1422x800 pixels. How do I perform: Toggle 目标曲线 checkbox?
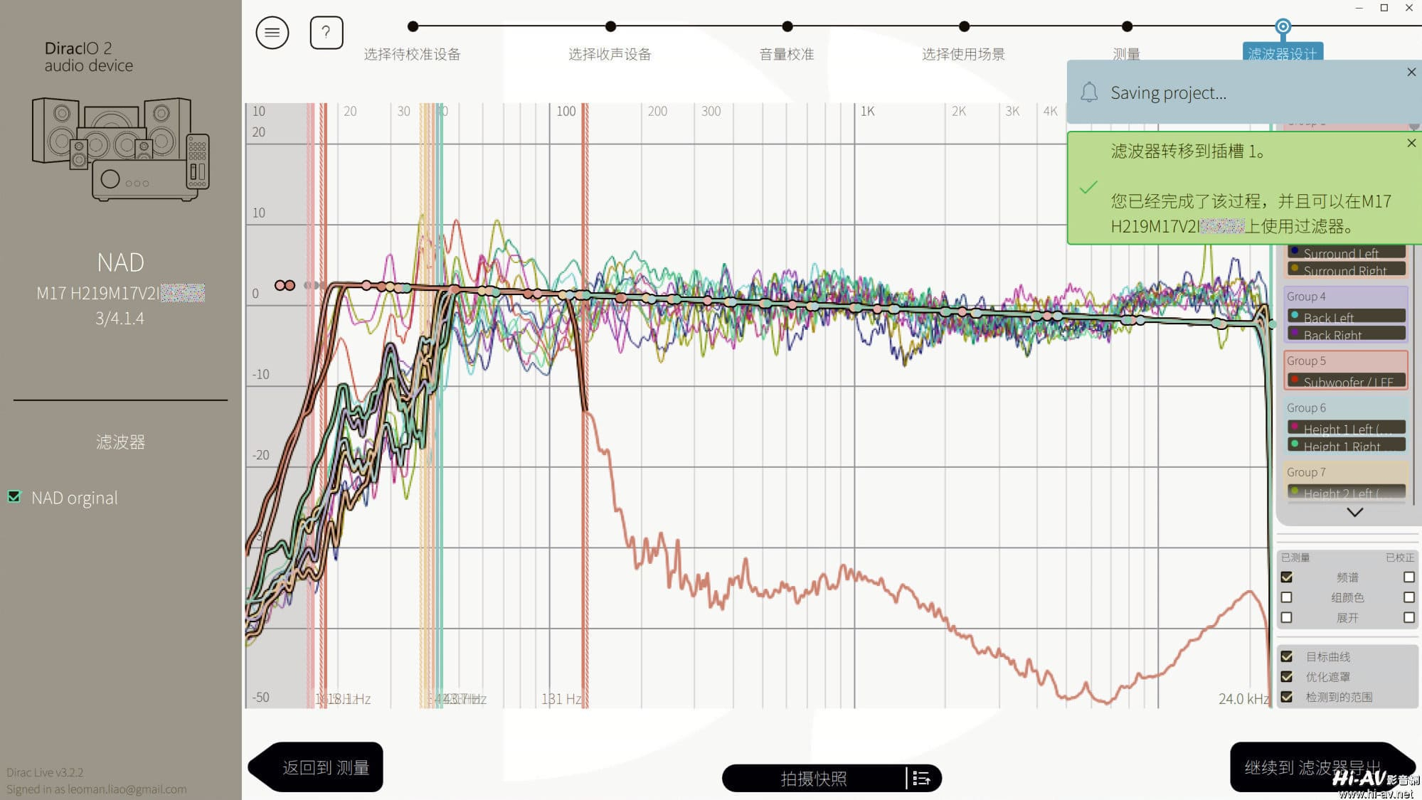click(x=1286, y=656)
